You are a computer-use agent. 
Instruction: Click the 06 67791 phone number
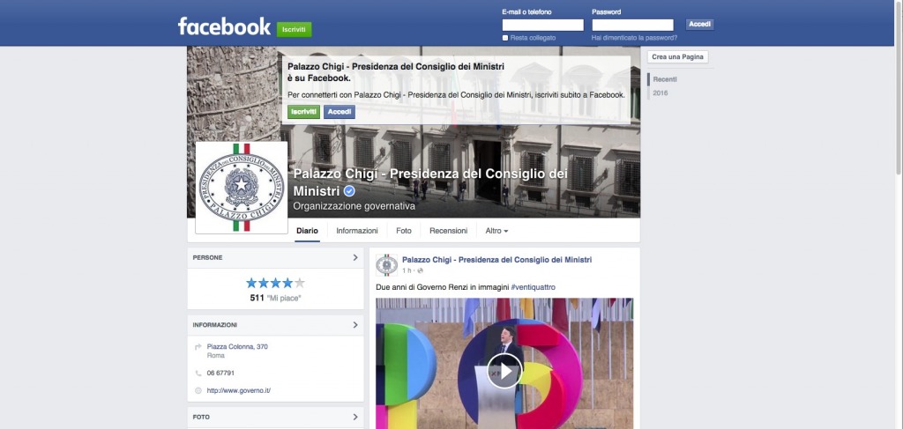click(x=220, y=374)
